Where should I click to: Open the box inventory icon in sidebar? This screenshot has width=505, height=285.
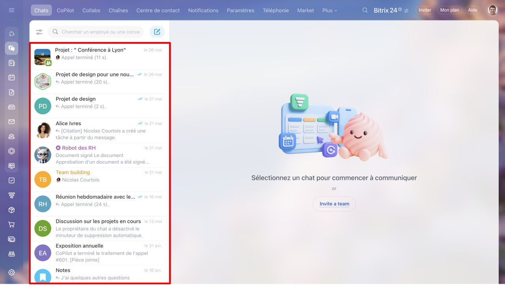pyautogui.click(x=11, y=210)
